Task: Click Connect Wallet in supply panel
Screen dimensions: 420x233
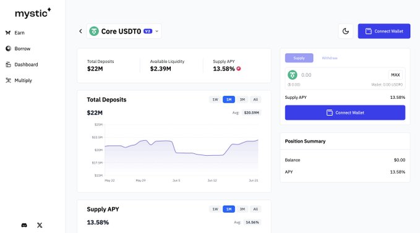Action: [345, 112]
